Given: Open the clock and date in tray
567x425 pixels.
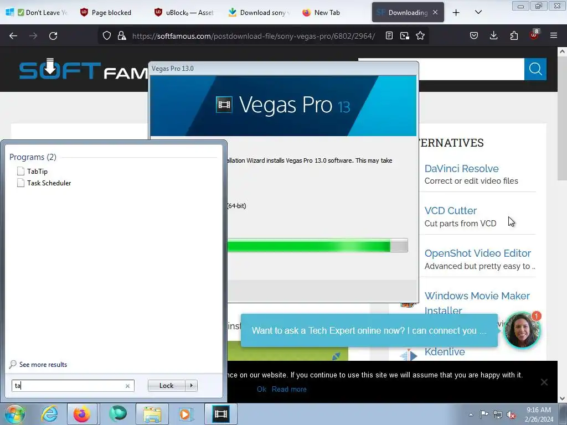Looking at the screenshot, I should [x=539, y=414].
